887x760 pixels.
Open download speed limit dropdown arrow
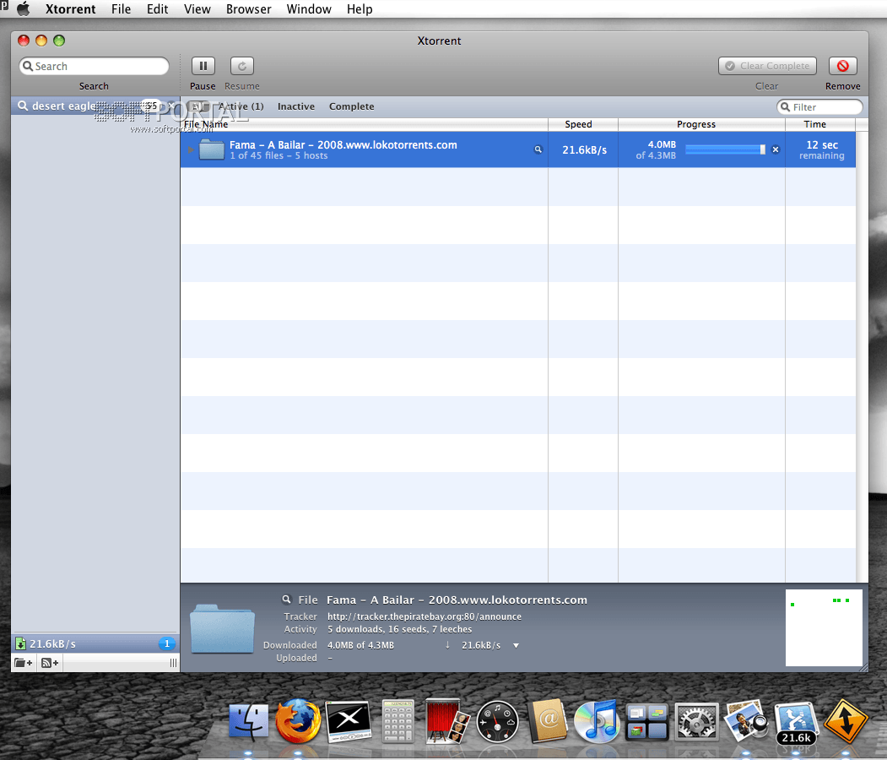(516, 645)
